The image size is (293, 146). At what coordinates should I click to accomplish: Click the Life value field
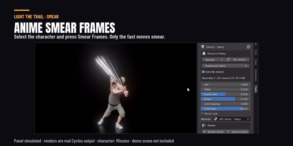pyautogui.click(x=226, y=85)
